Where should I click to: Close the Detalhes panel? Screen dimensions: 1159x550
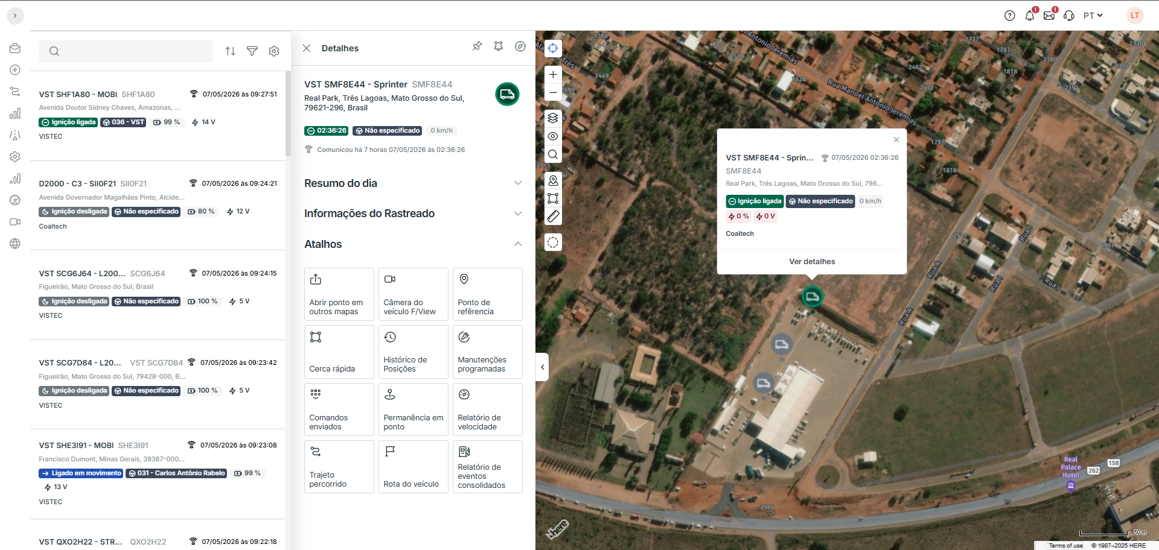click(x=307, y=48)
